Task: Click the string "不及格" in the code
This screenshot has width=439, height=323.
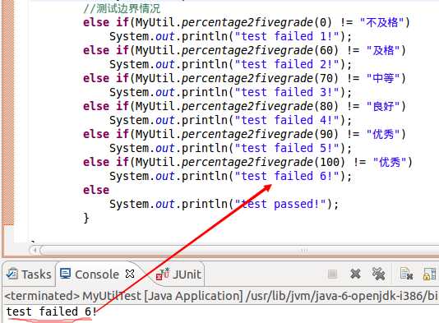Action: [x=382, y=22]
